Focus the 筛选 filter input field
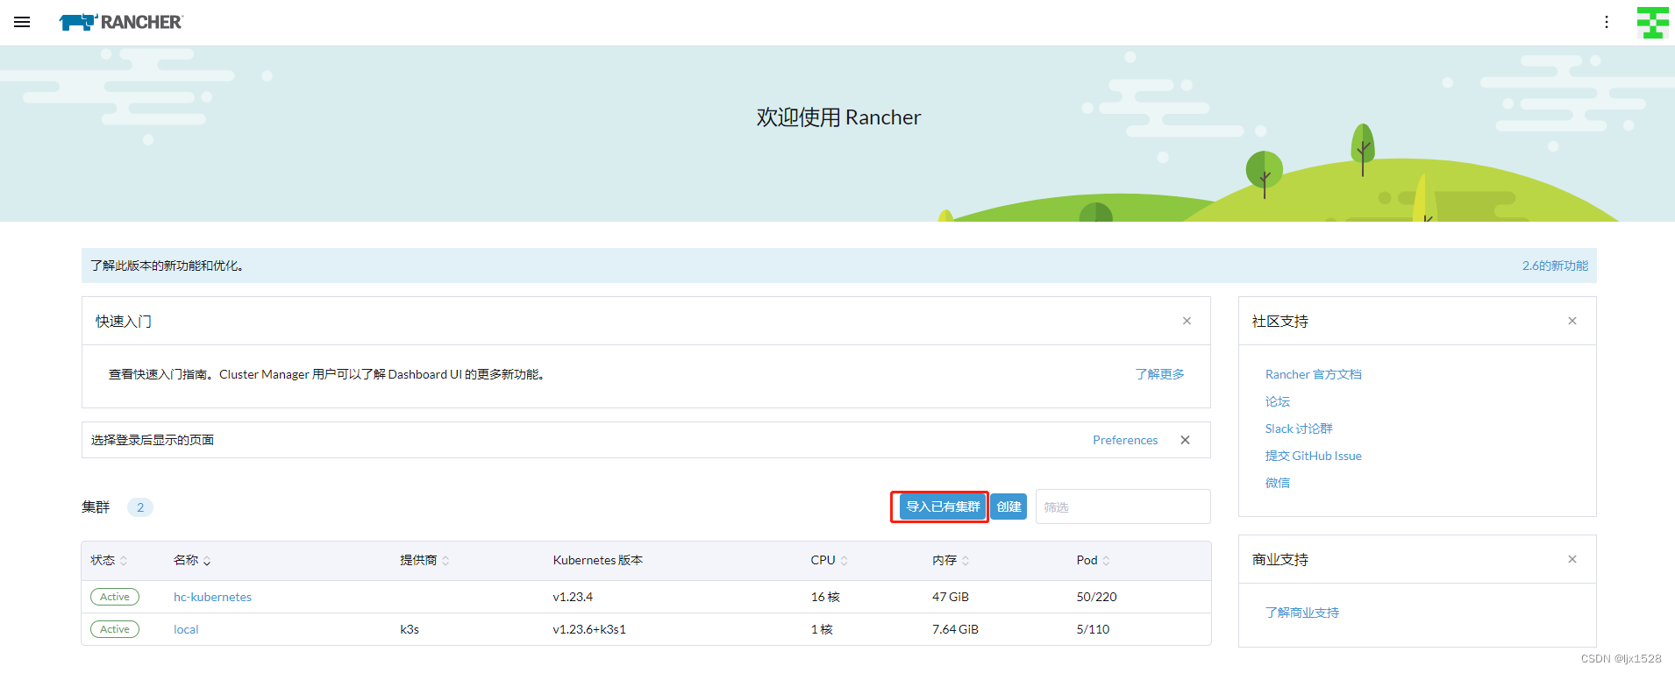This screenshot has width=1675, height=673. (1123, 507)
